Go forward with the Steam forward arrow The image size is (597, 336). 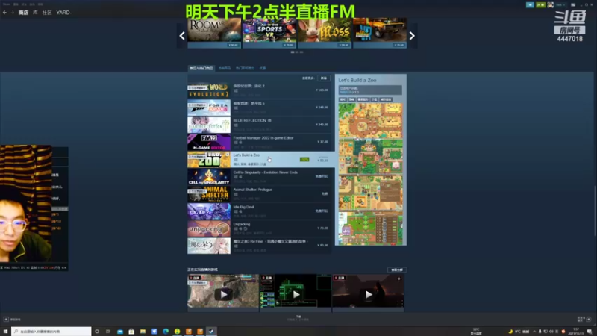pos(13,13)
